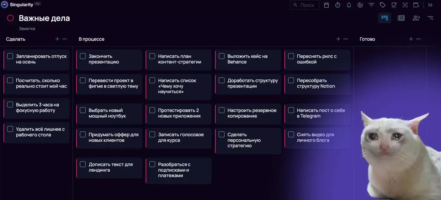Open card Сделать персональную стратегию
The image size is (441, 200).
coord(248,140)
